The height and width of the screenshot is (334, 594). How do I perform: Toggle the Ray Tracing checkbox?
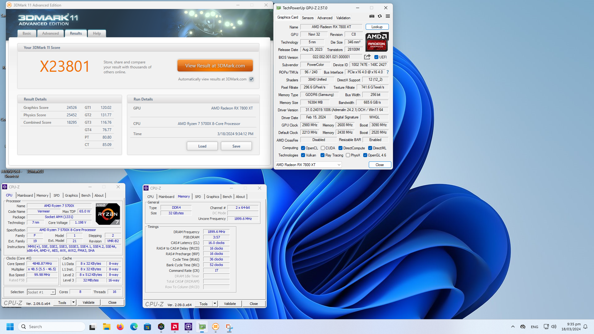click(x=322, y=155)
